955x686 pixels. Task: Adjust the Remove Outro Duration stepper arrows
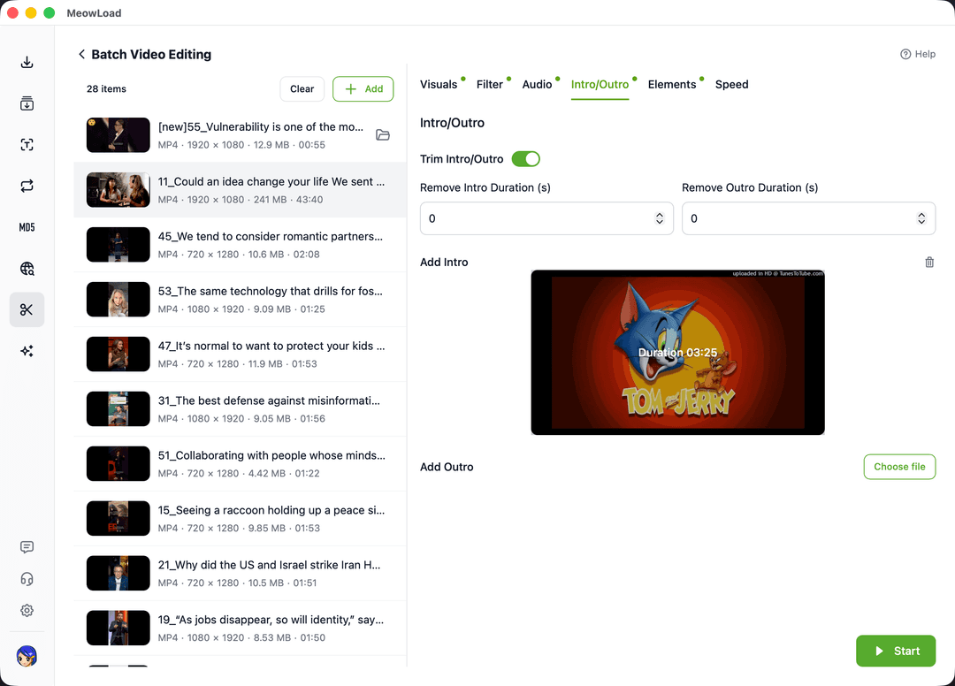[921, 218]
